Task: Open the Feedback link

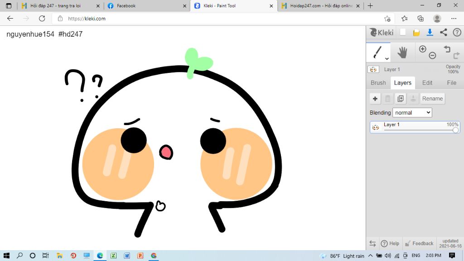Action: tap(419, 243)
